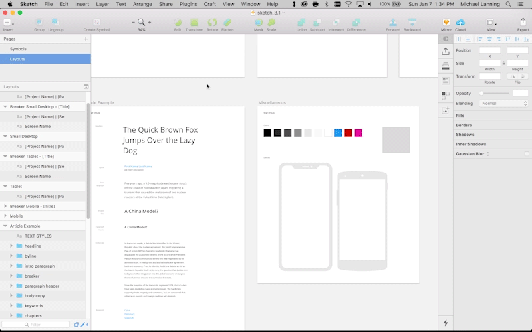Click the Ungroup toolbar icon
532x332 pixels.
click(55, 23)
